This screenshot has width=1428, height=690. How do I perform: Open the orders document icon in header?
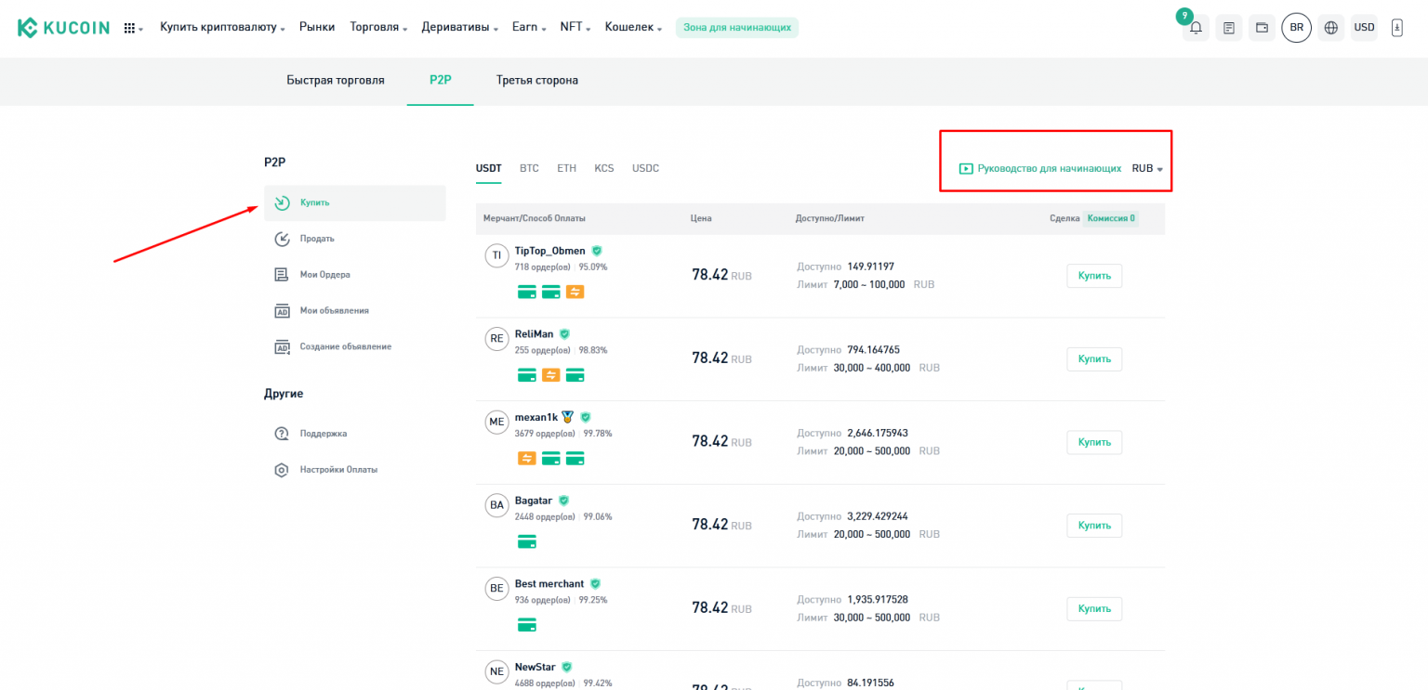click(x=1229, y=28)
